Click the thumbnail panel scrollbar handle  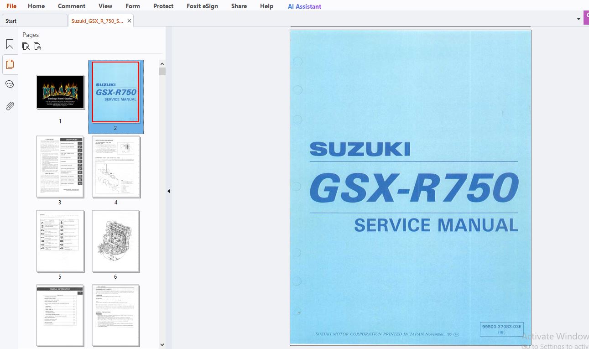coord(162,71)
